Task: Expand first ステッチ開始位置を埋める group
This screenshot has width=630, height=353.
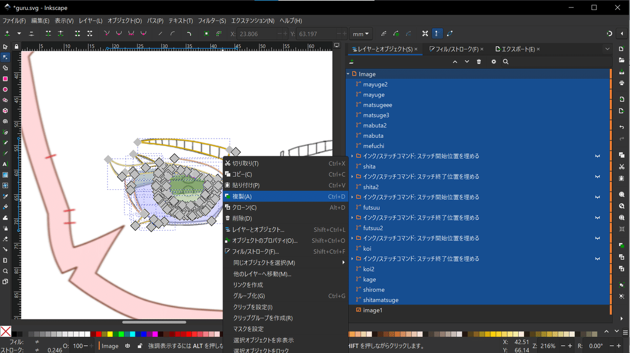Action: pyautogui.click(x=352, y=156)
